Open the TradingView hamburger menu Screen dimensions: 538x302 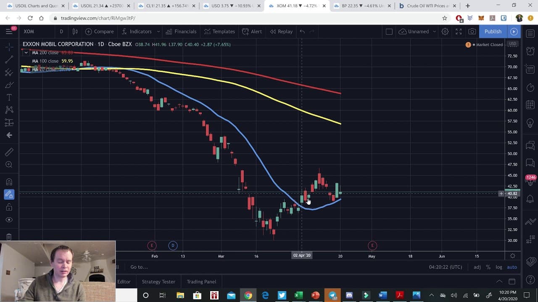pos(9,31)
